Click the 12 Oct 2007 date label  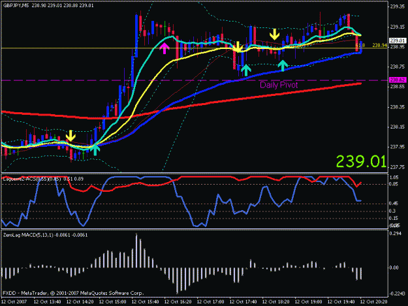(14, 301)
